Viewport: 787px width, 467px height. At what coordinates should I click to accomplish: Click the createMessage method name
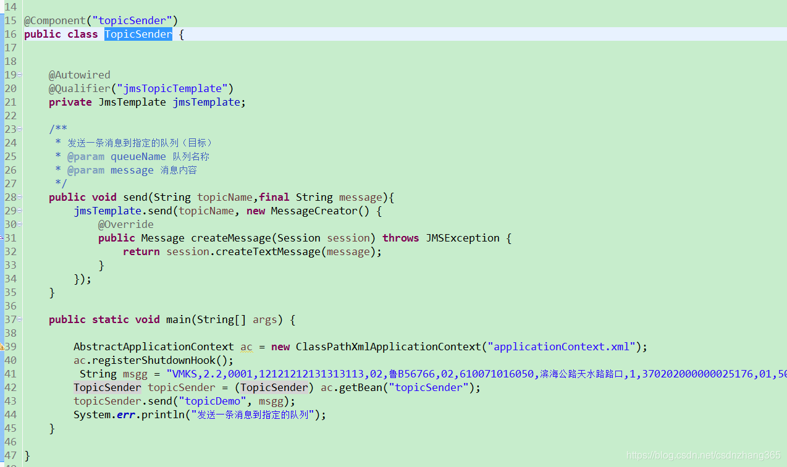pyautogui.click(x=231, y=238)
